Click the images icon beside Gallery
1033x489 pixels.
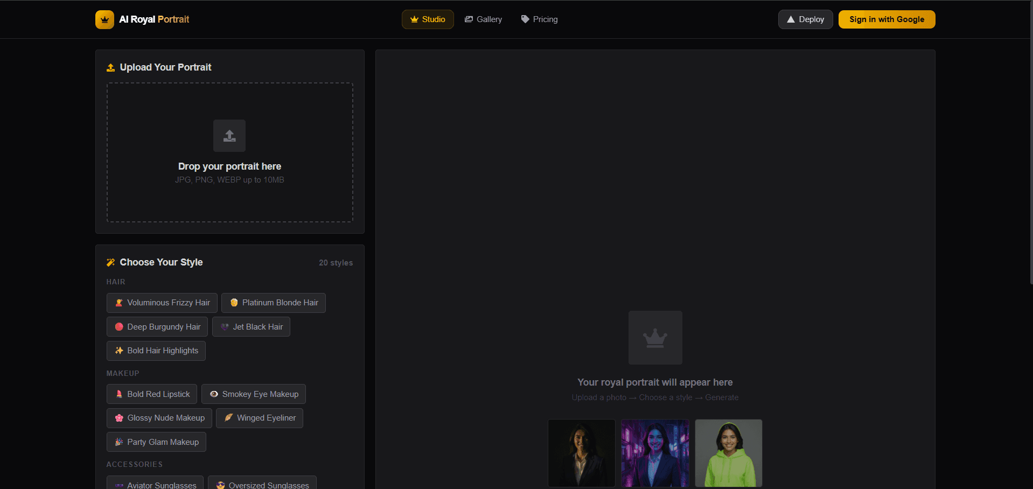click(469, 19)
